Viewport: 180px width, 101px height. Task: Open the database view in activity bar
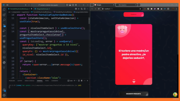[4, 52]
